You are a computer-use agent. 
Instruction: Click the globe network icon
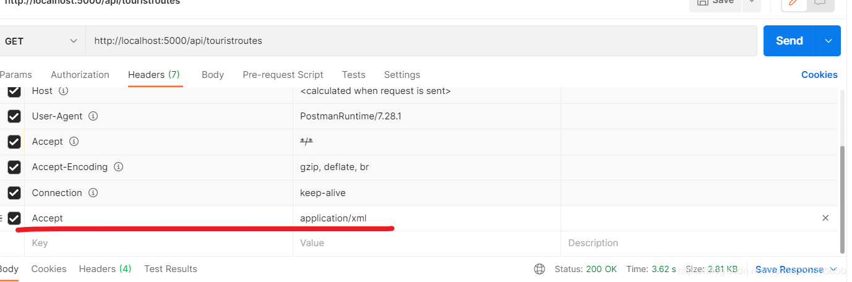(540, 269)
